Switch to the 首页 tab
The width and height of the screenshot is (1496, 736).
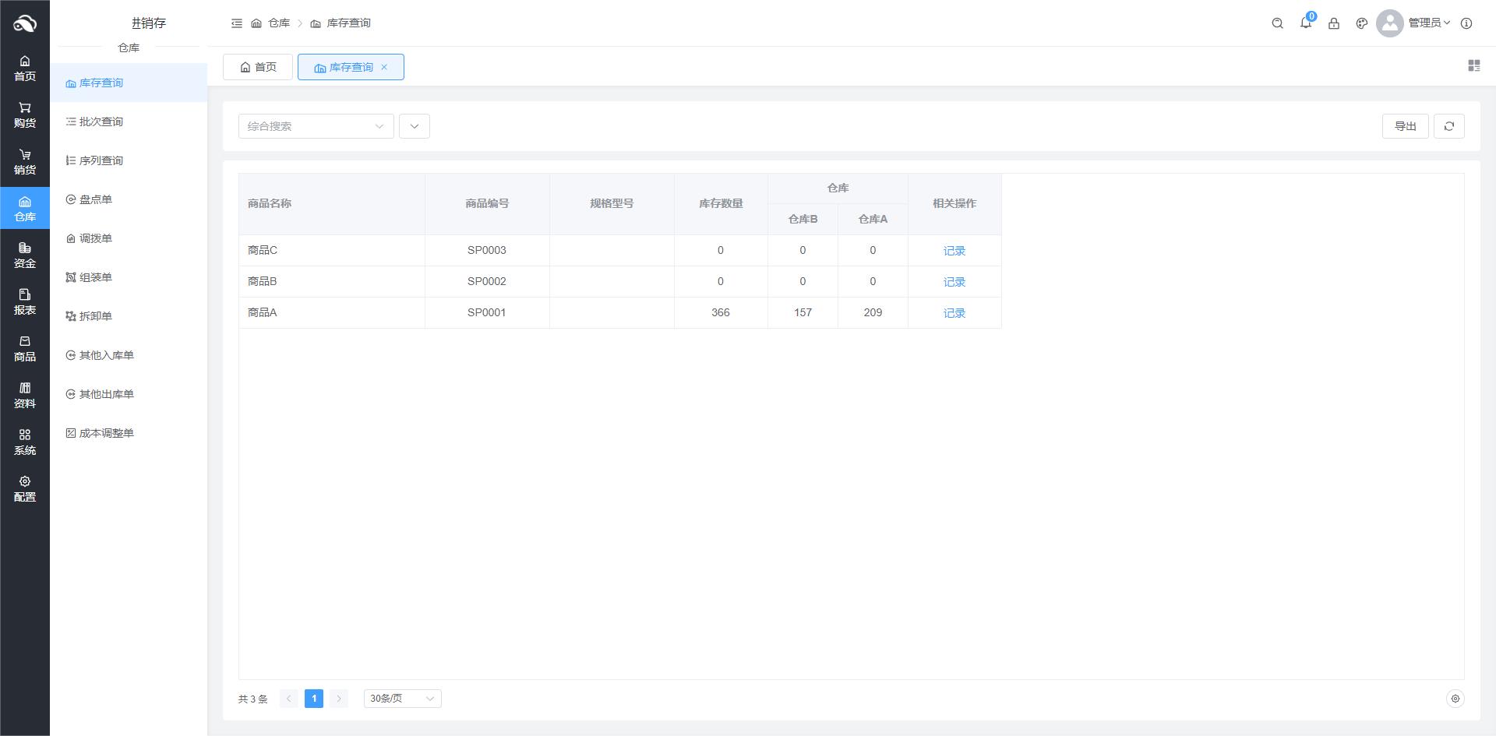point(258,67)
